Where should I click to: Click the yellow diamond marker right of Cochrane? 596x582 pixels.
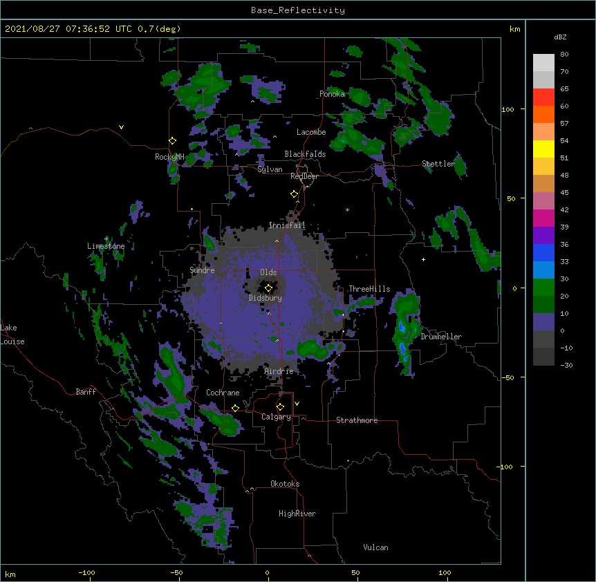(x=235, y=408)
